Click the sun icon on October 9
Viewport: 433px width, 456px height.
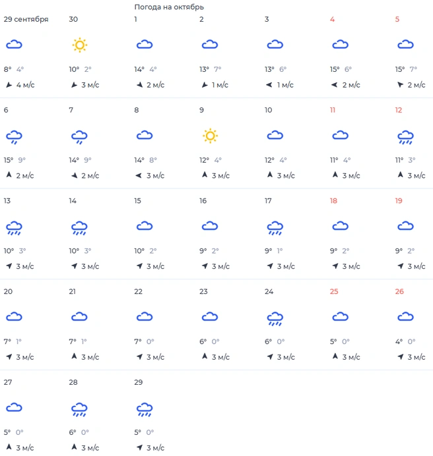[x=210, y=136]
